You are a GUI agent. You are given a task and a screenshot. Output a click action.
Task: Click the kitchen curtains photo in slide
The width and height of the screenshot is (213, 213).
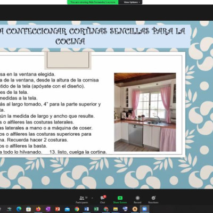145,112
